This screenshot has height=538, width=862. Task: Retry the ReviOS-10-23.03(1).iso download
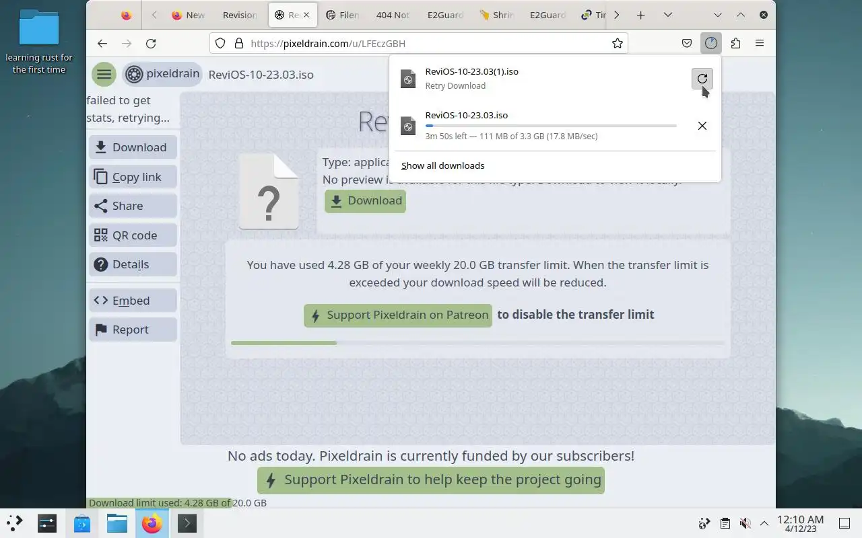(702, 79)
